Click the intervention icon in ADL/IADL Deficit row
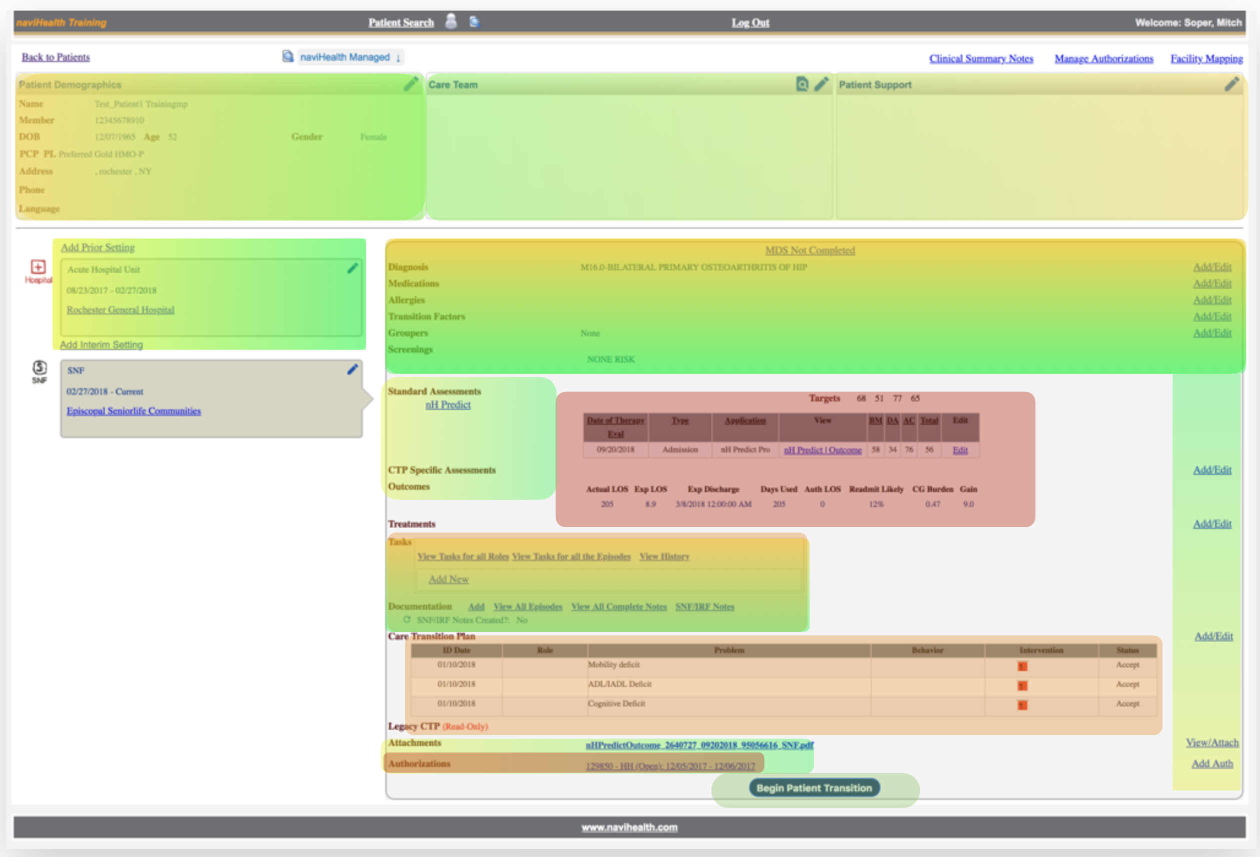Viewport: 1260px width, 857px height. [1022, 685]
